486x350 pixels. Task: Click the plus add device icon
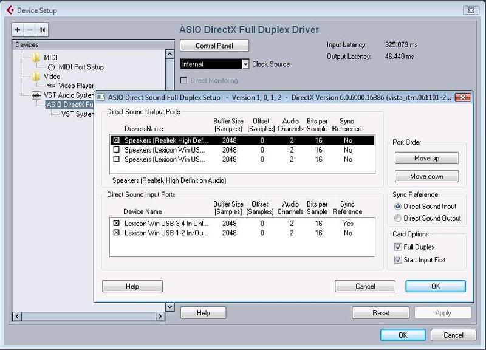click(18, 30)
